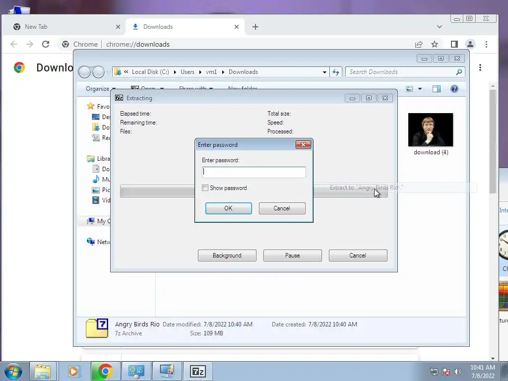Switch to the New Tab Chrome tab
508x381 pixels.
(x=64, y=27)
